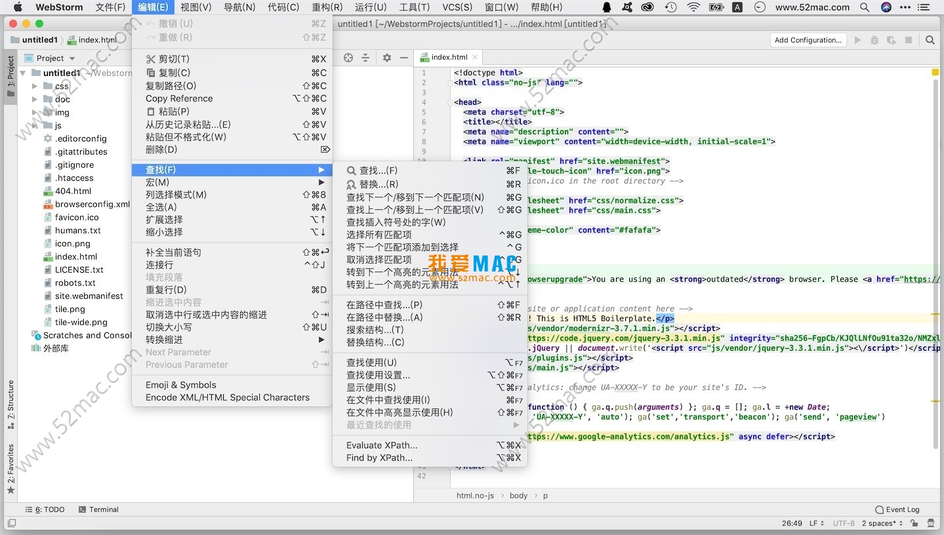Open the VCS(S) menu
The height and width of the screenshot is (535, 944).
(457, 7)
